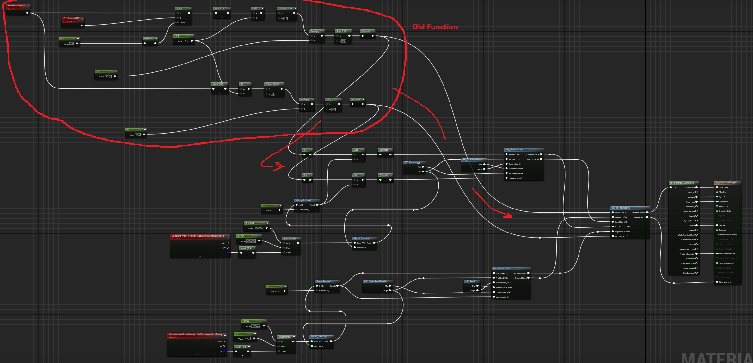
Task: Toggle the chevron on the 2e+04 constant node
Action: click(260, 236)
